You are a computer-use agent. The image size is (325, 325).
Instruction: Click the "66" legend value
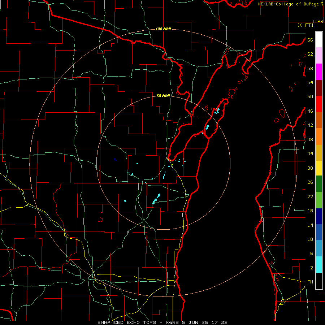[310, 40]
